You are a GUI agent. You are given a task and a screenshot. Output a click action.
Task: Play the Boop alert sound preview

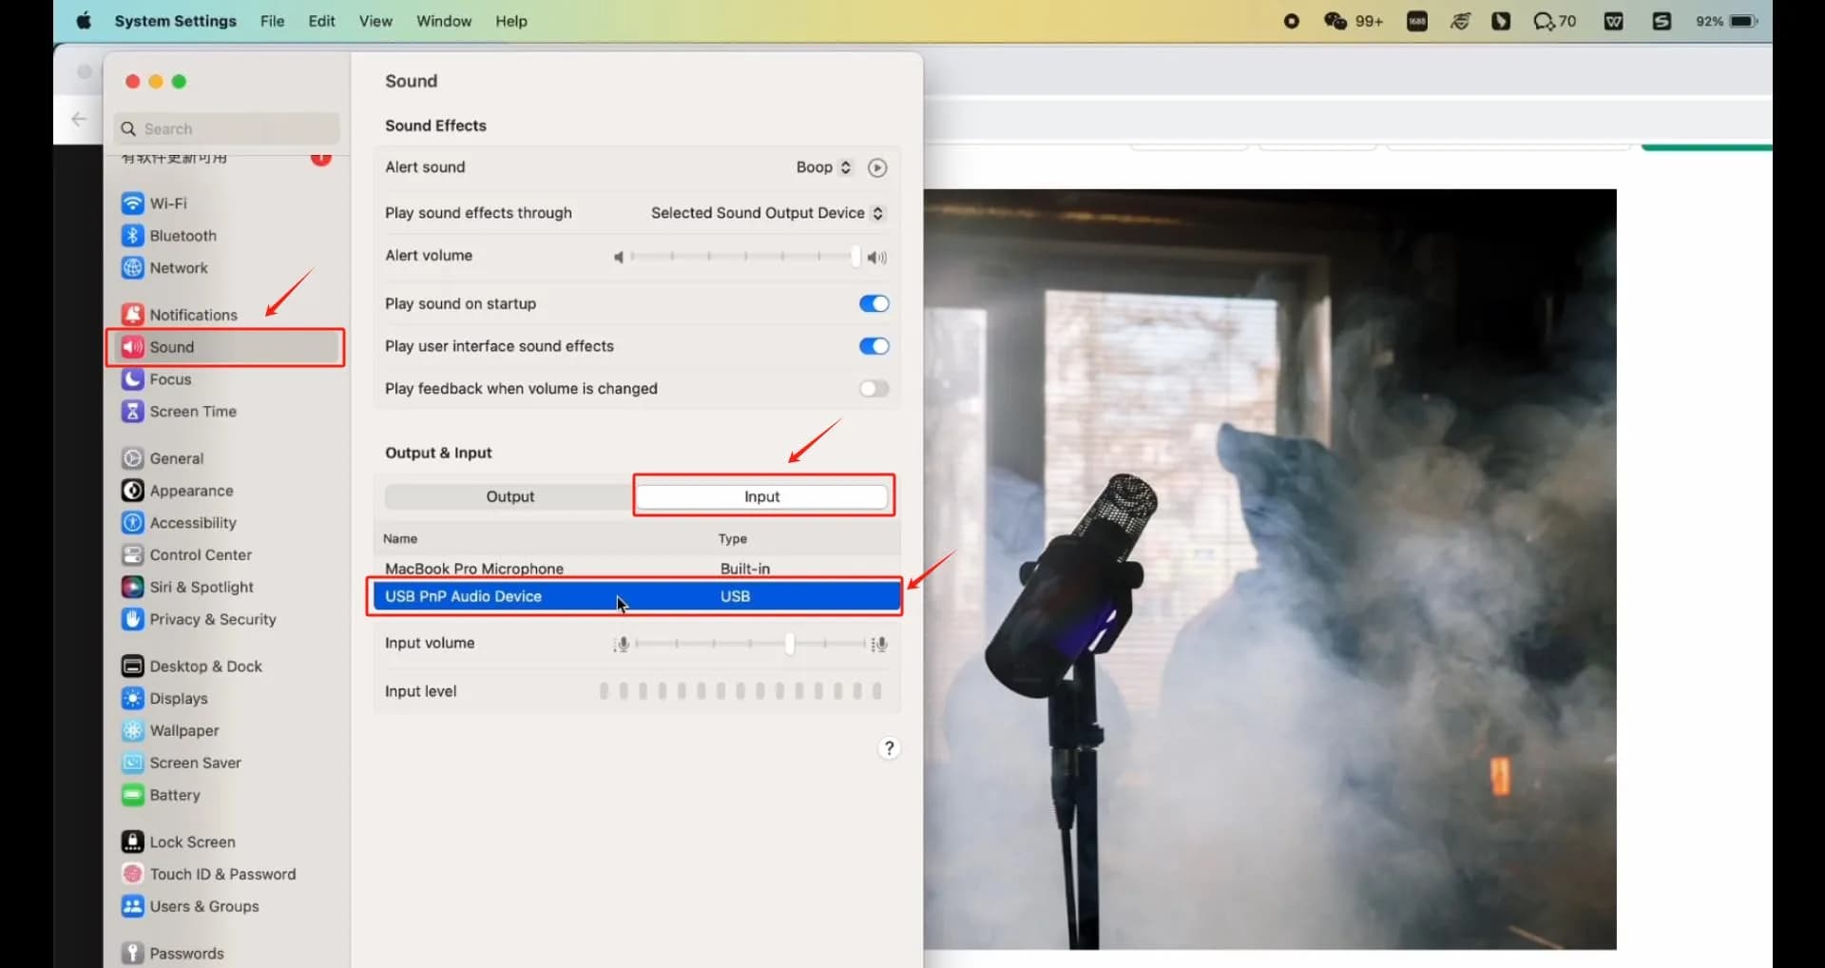877,168
